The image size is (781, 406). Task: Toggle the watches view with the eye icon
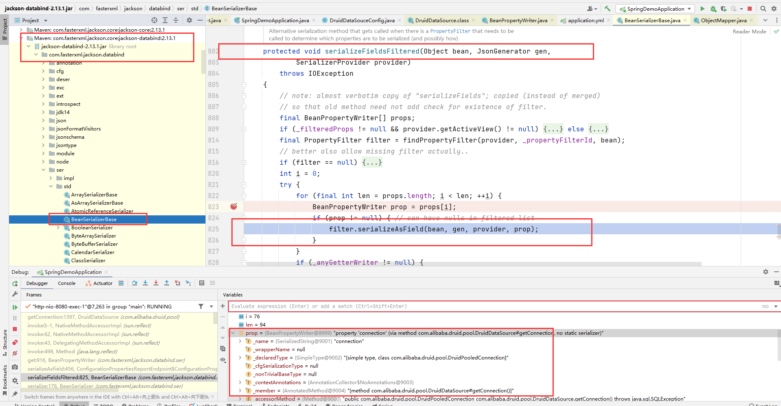223,359
